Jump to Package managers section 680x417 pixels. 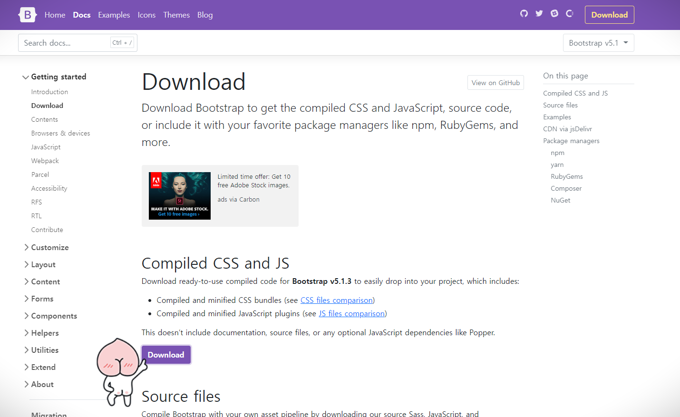click(571, 141)
